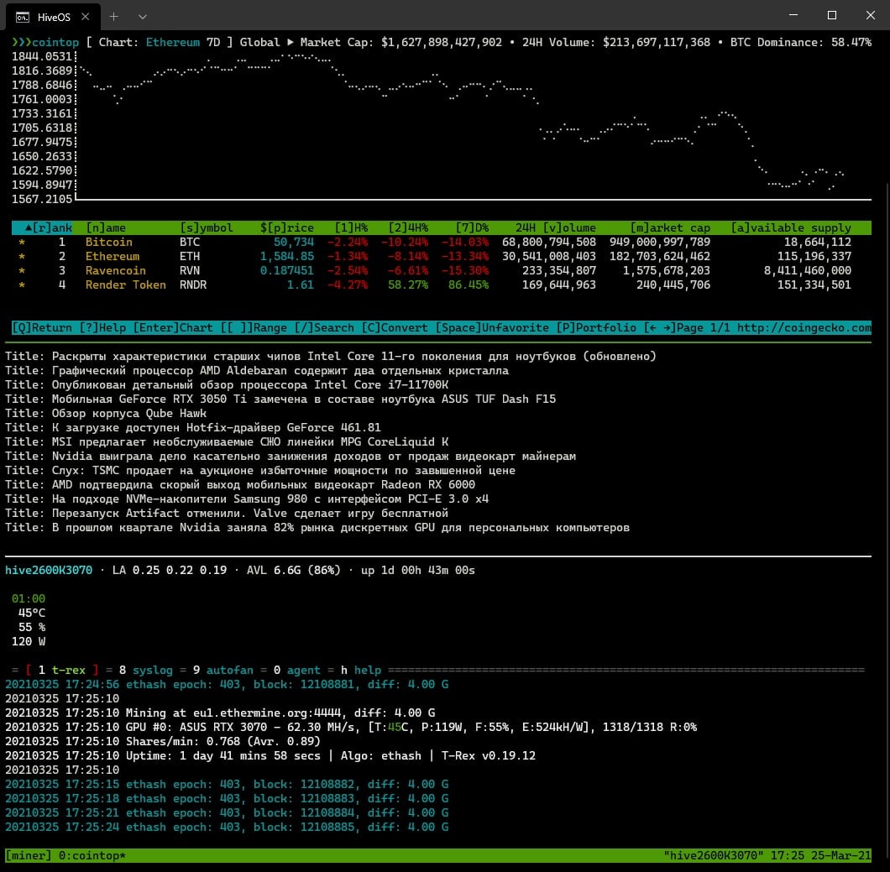Image resolution: width=890 pixels, height=872 pixels.
Task: Toggle favorite star for Ravencoin
Action: (22, 270)
